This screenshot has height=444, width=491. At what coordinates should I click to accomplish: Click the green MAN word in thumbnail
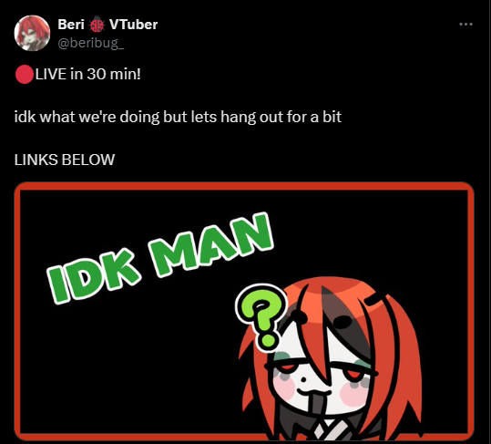(211, 244)
